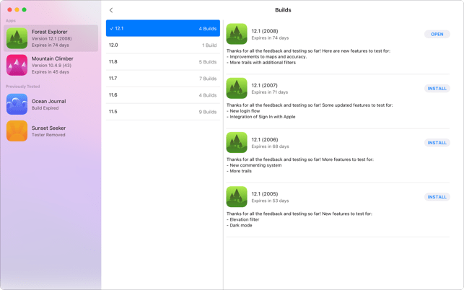Click the green full-screen window button

[25, 10]
